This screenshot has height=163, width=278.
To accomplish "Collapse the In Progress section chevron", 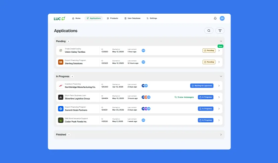I will click(221, 76).
